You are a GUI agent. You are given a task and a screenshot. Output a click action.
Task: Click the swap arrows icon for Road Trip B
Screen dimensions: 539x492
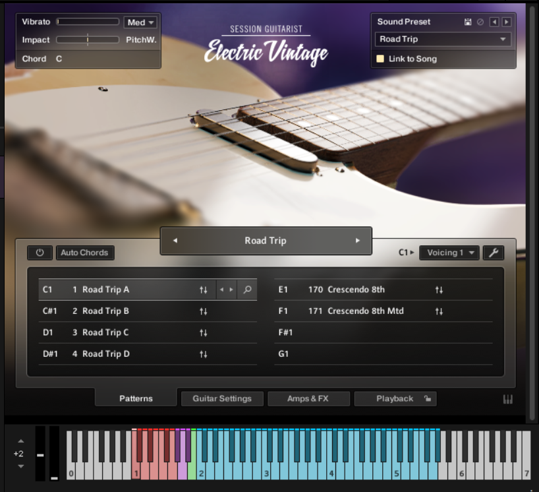pyautogui.click(x=204, y=311)
